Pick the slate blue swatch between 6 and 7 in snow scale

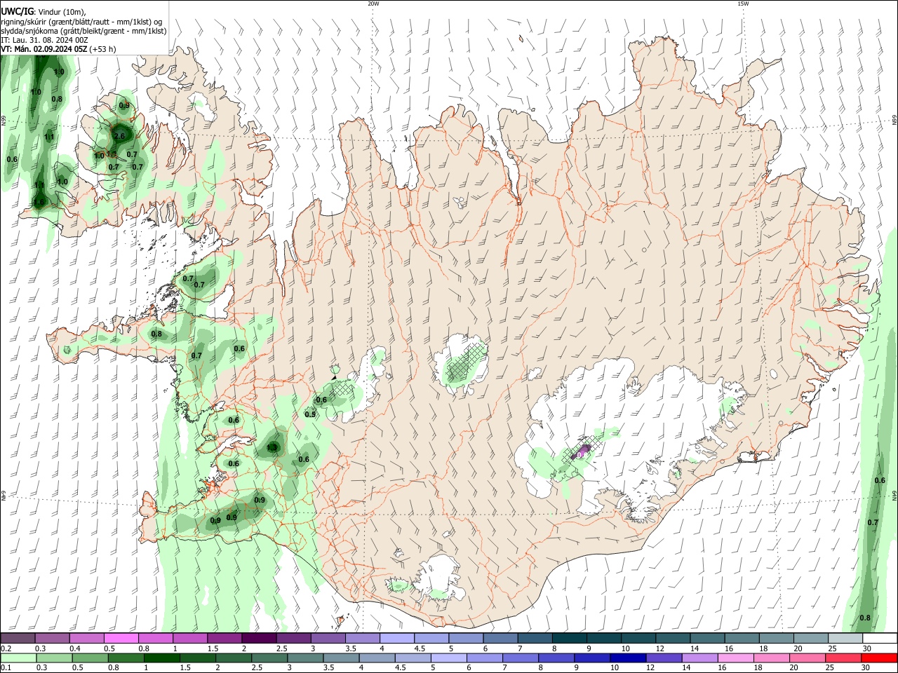(501, 638)
